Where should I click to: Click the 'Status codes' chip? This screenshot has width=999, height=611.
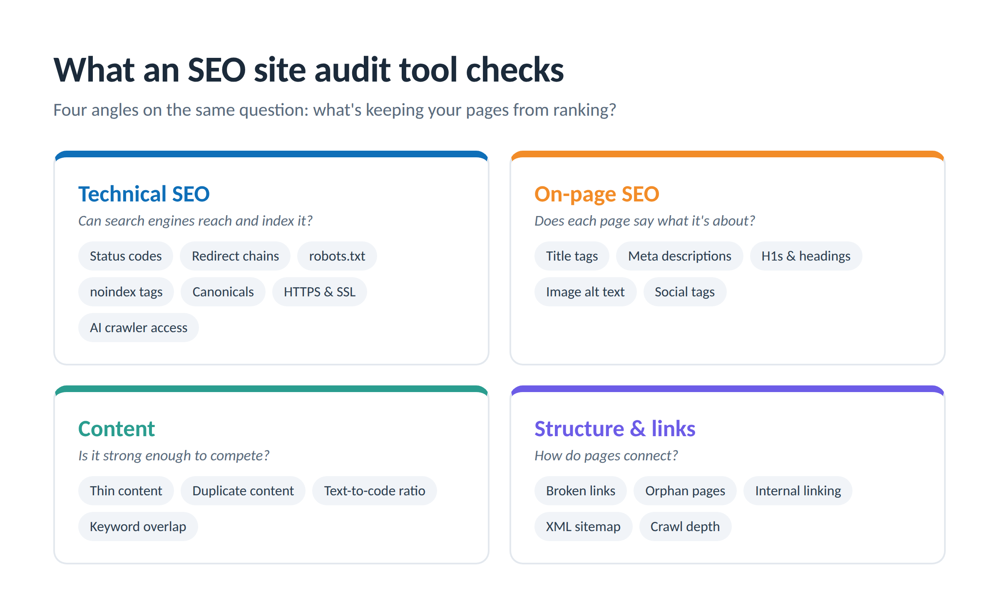[126, 256]
